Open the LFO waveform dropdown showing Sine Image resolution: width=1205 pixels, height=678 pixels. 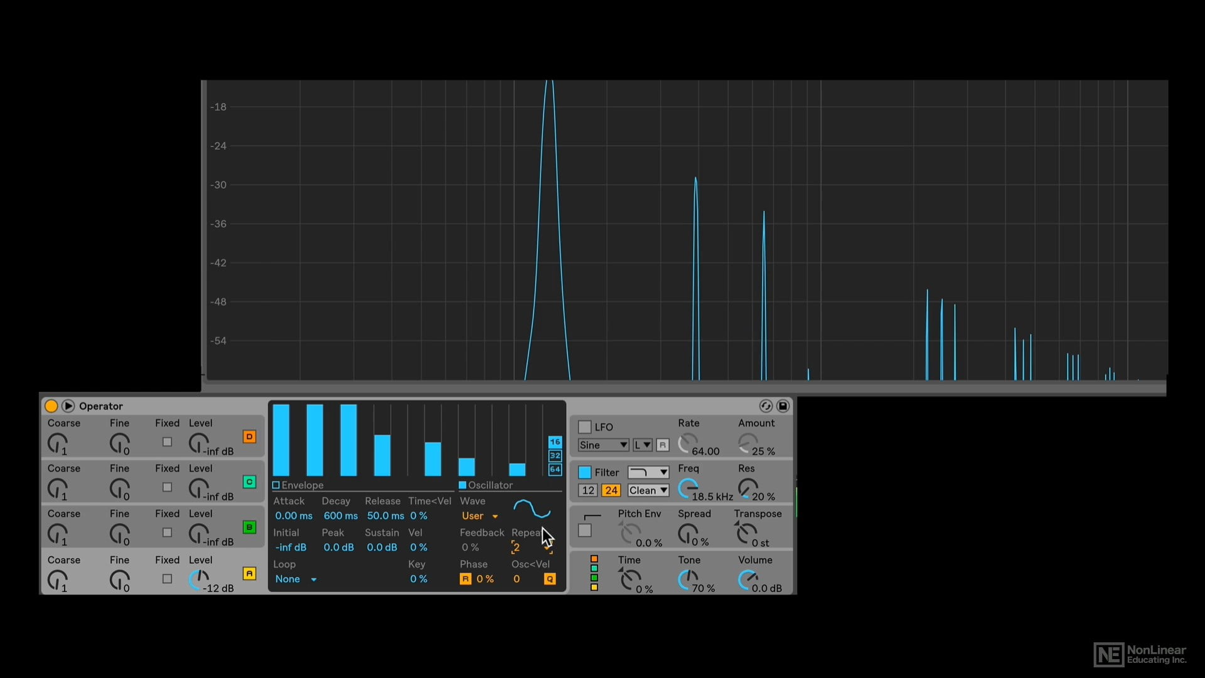[x=603, y=445]
